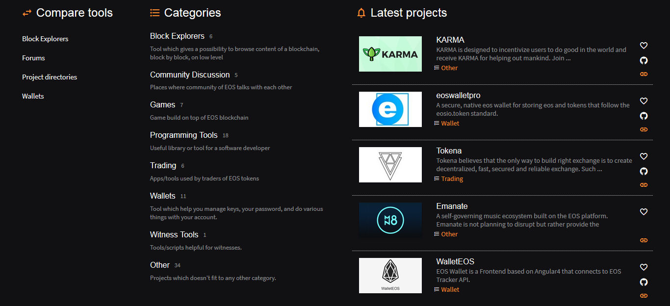
Task: Open WalletEOS's GitHub icon
Action: [644, 281]
